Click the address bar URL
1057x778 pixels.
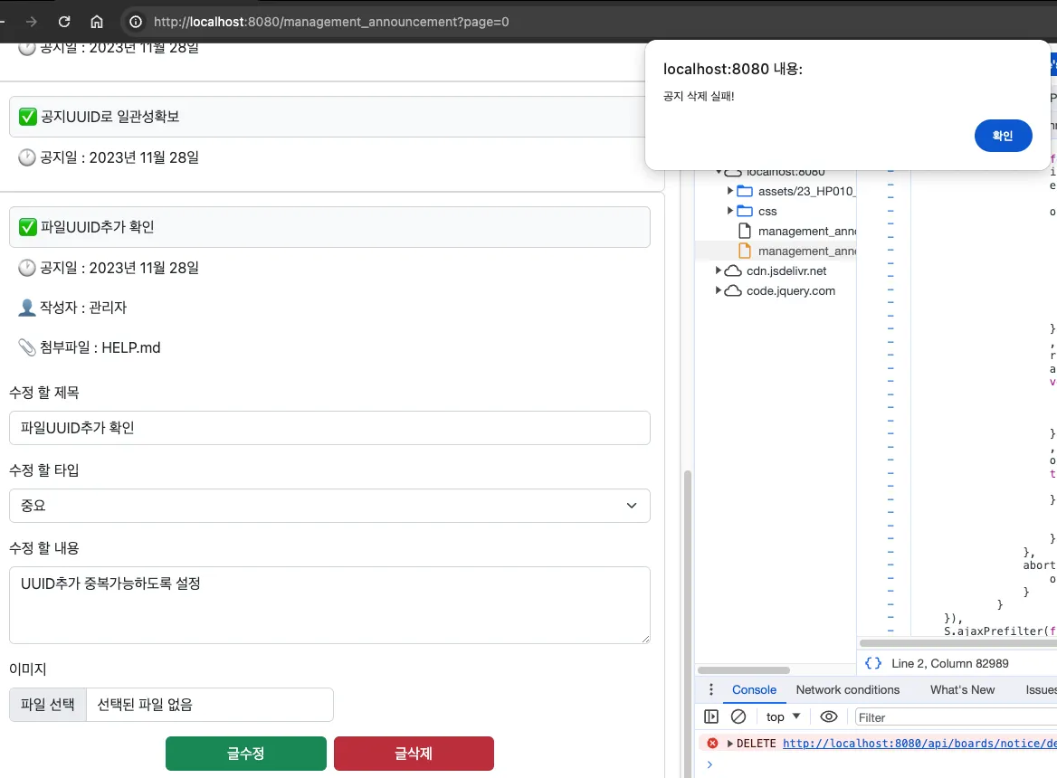(x=331, y=22)
